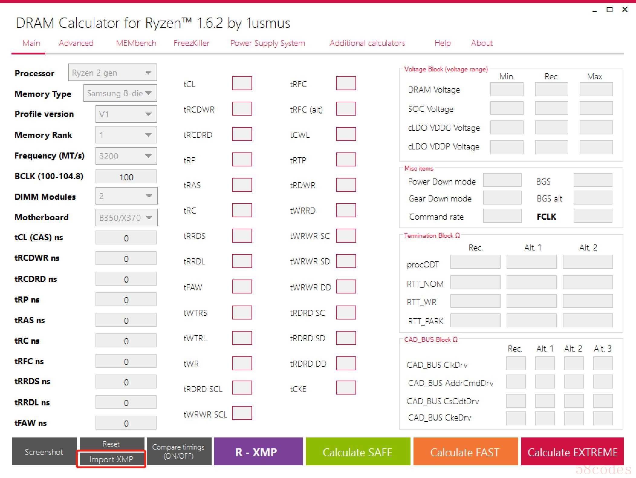Click the tCWL timing box
This screenshot has width=636, height=478.
346,134
